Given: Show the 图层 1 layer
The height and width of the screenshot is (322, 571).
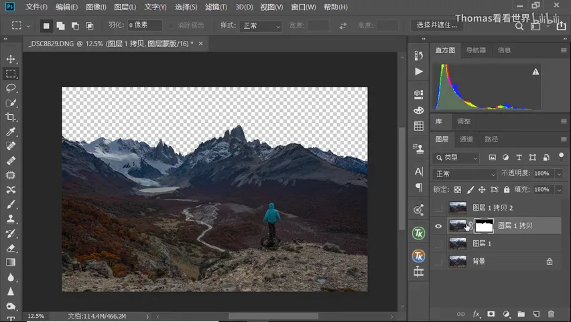Looking at the screenshot, I should [438, 244].
